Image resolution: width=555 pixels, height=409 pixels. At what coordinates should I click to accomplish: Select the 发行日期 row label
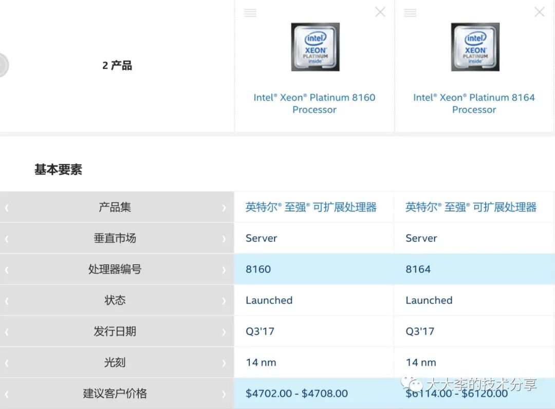click(115, 331)
